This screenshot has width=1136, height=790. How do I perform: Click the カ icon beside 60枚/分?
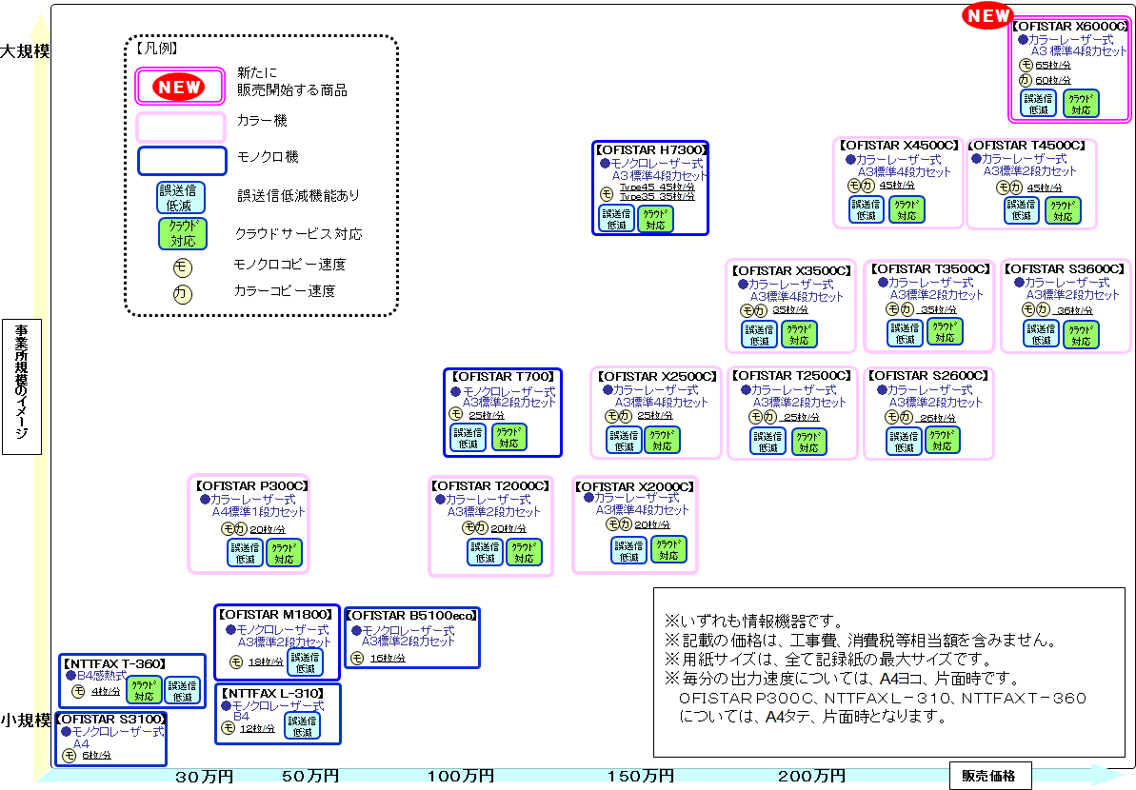[1026, 80]
